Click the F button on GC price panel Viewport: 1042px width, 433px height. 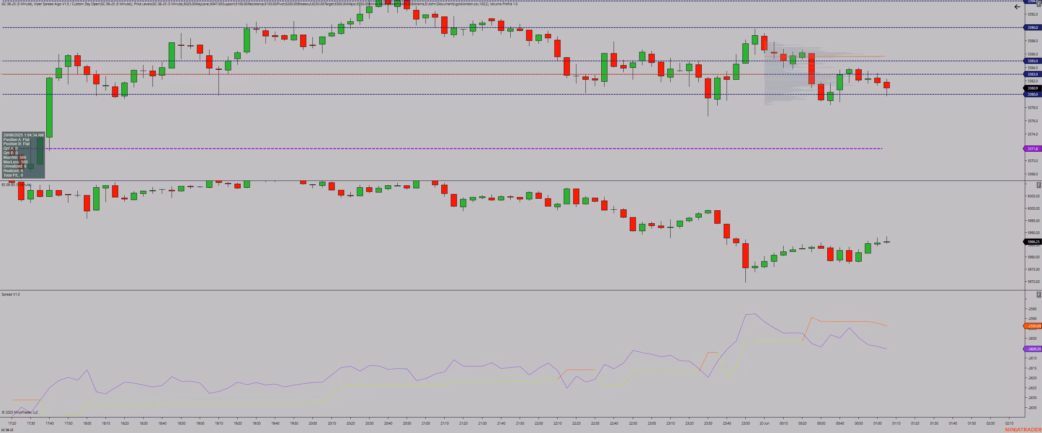tap(1038, 3)
